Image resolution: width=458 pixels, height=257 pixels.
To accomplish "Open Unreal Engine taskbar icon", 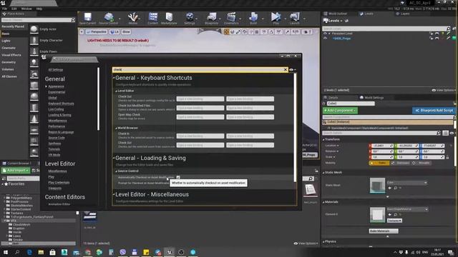I will click(x=170, y=252).
